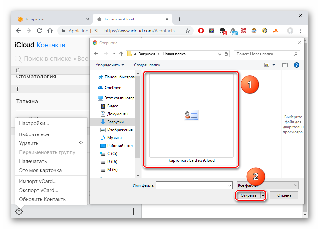Refresh the folder in file dialog
319x229 pixels.
226,54
